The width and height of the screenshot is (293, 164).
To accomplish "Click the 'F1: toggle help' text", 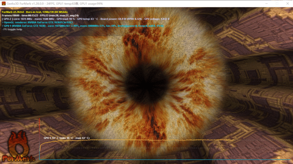I will tap(12, 30).
